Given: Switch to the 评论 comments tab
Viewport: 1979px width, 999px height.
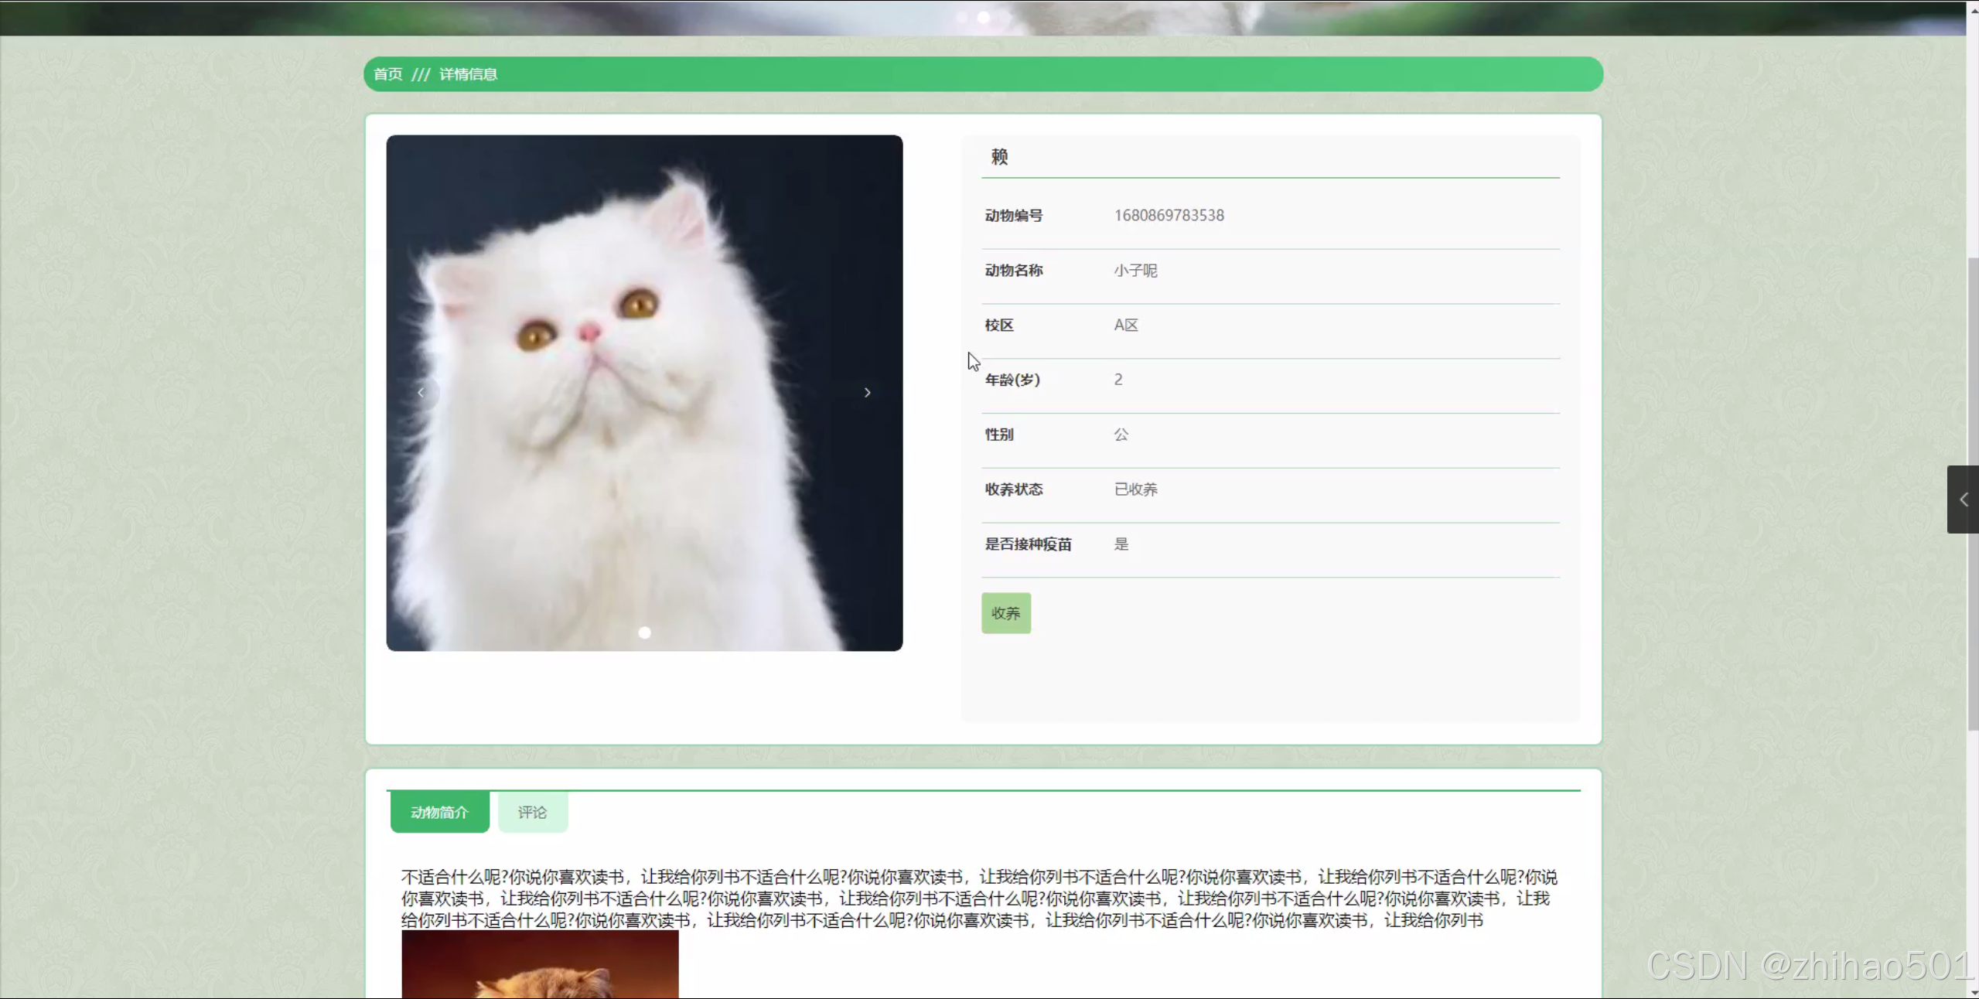Looking at the screenshot, I should tap(532, 812).
